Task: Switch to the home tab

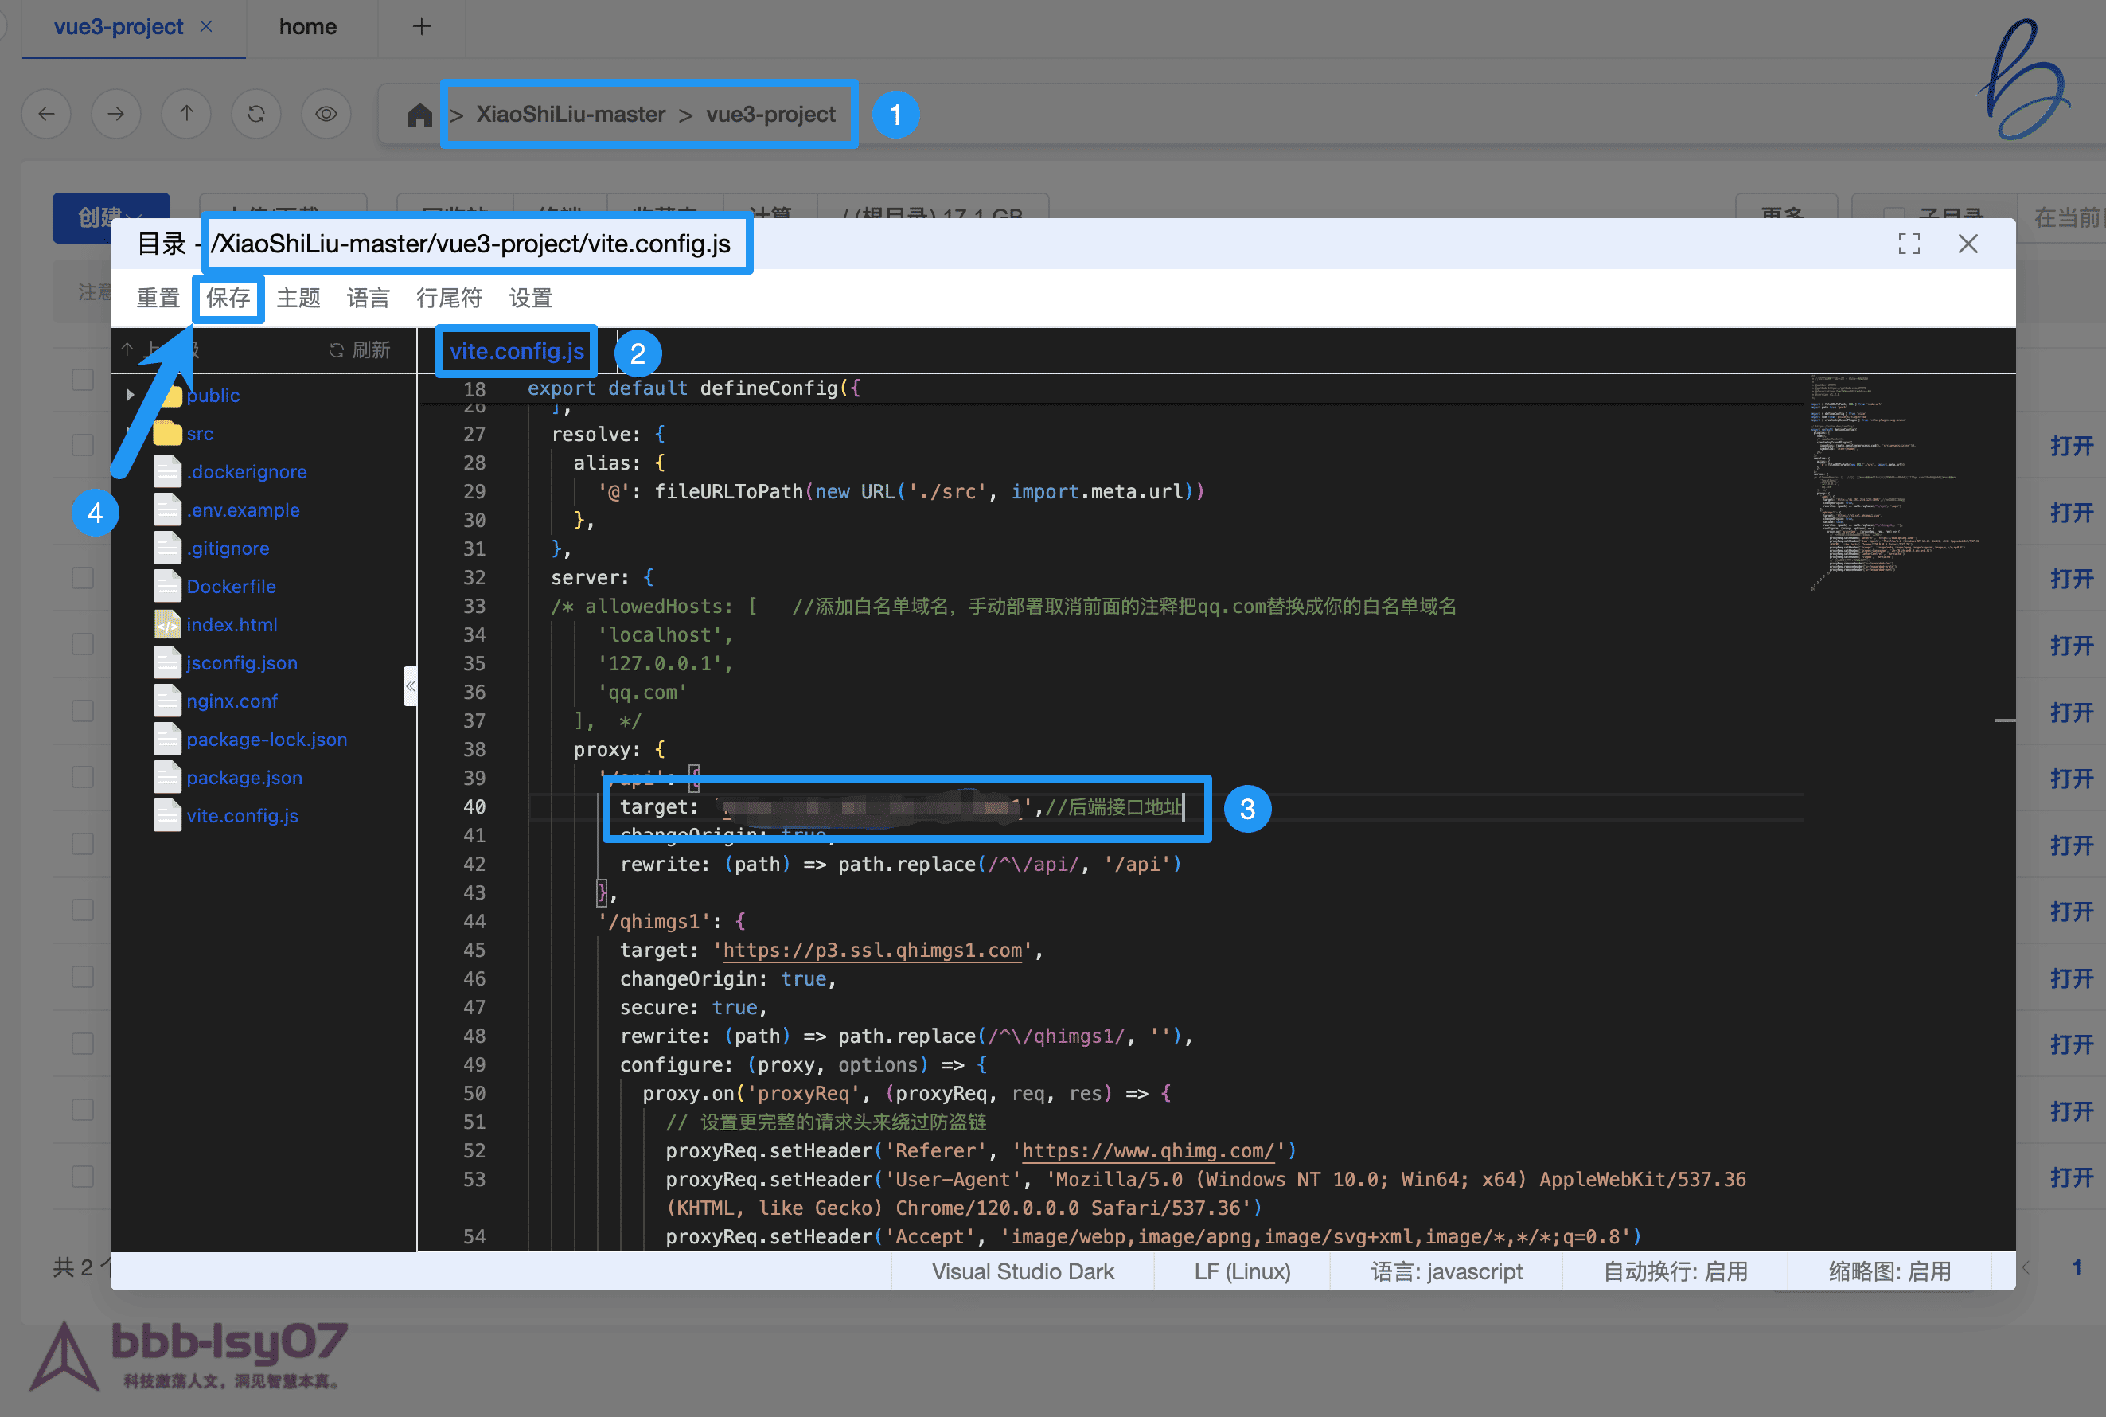Action: [307, 27]
